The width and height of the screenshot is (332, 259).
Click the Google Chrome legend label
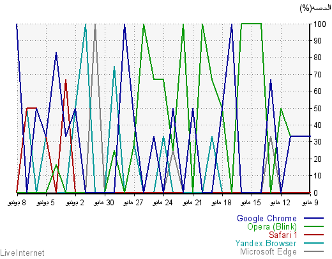[267, 219]
